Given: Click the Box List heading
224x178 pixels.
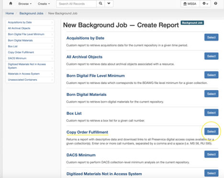Looking at the screenshot, I should 74,113.
